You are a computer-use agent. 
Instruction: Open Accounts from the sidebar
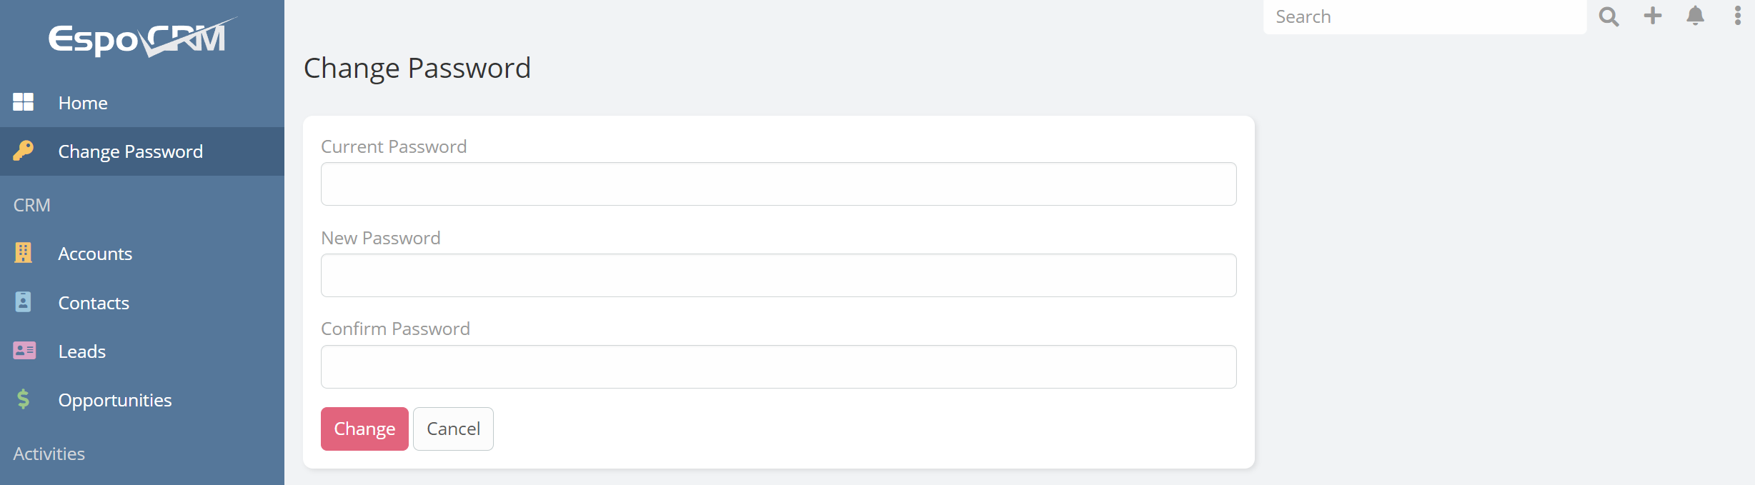point(95,254)
